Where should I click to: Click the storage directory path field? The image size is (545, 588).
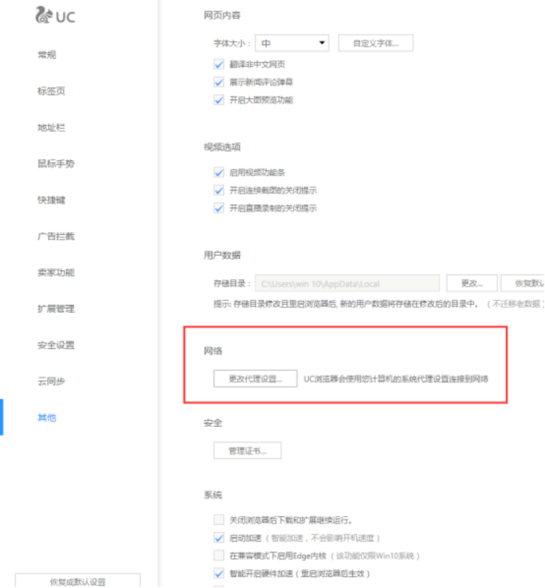[346, 283]
